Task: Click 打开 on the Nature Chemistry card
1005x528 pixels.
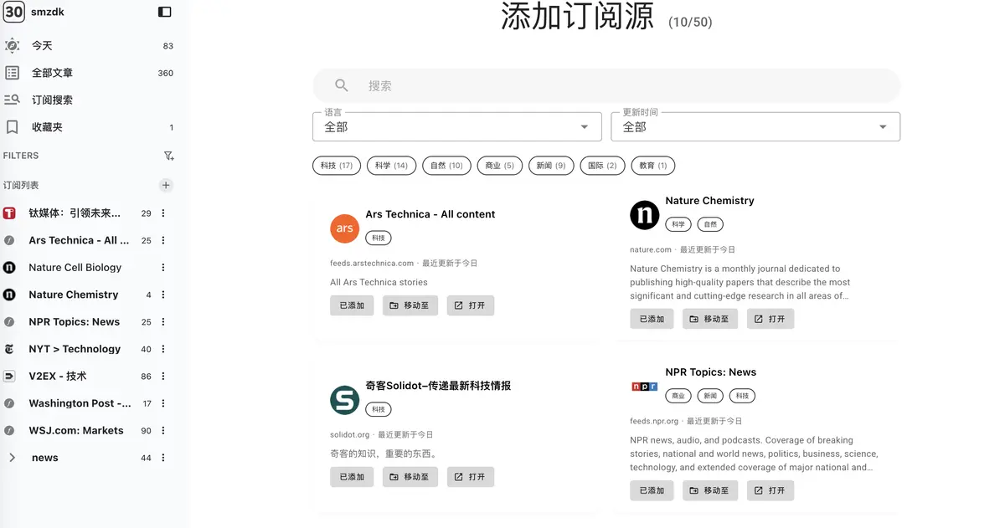Action: 770,319
